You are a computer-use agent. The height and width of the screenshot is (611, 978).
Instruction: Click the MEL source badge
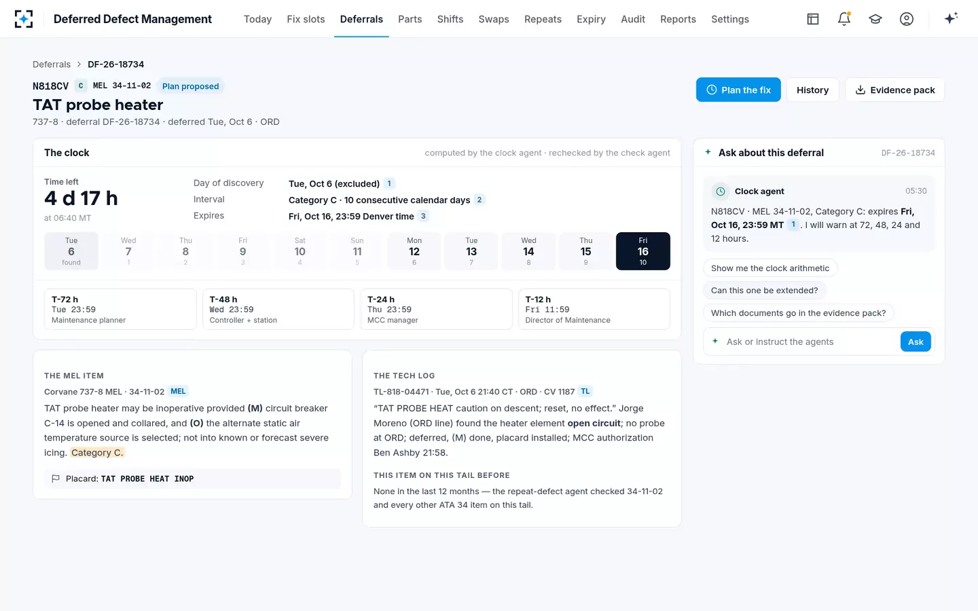tap(178, 391)
